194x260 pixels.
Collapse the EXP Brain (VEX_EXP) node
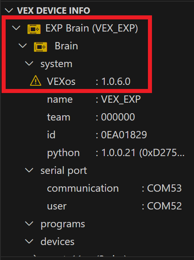[16, 28]
